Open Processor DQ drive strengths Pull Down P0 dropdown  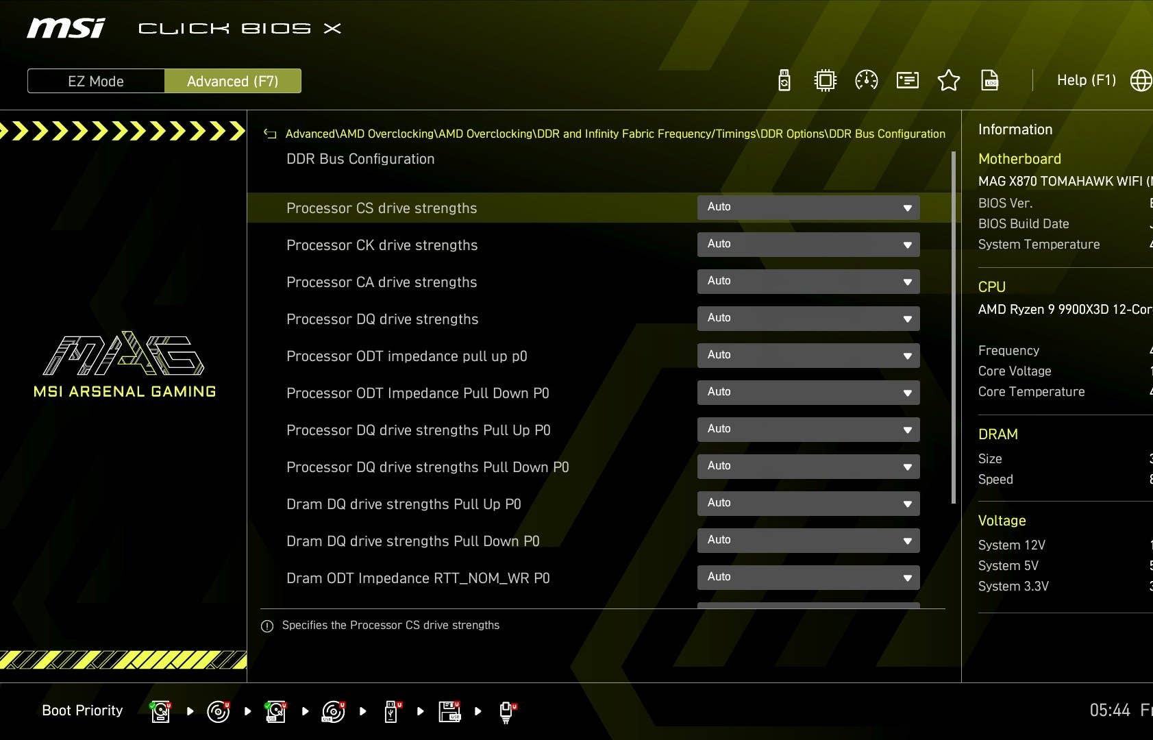coord(808,467)
